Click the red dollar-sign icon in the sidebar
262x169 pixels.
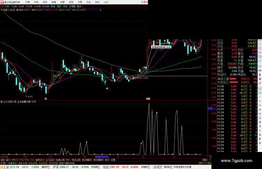(260, 75)
